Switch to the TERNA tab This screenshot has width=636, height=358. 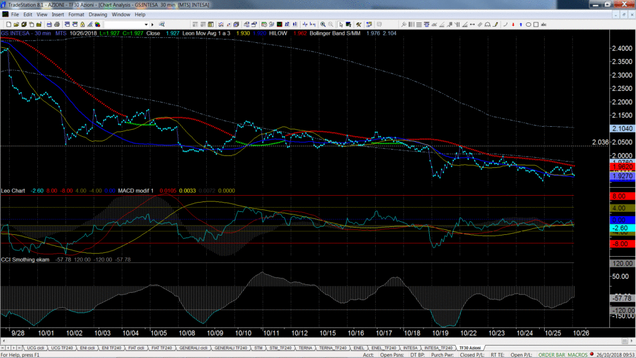(x=306, y=348)
